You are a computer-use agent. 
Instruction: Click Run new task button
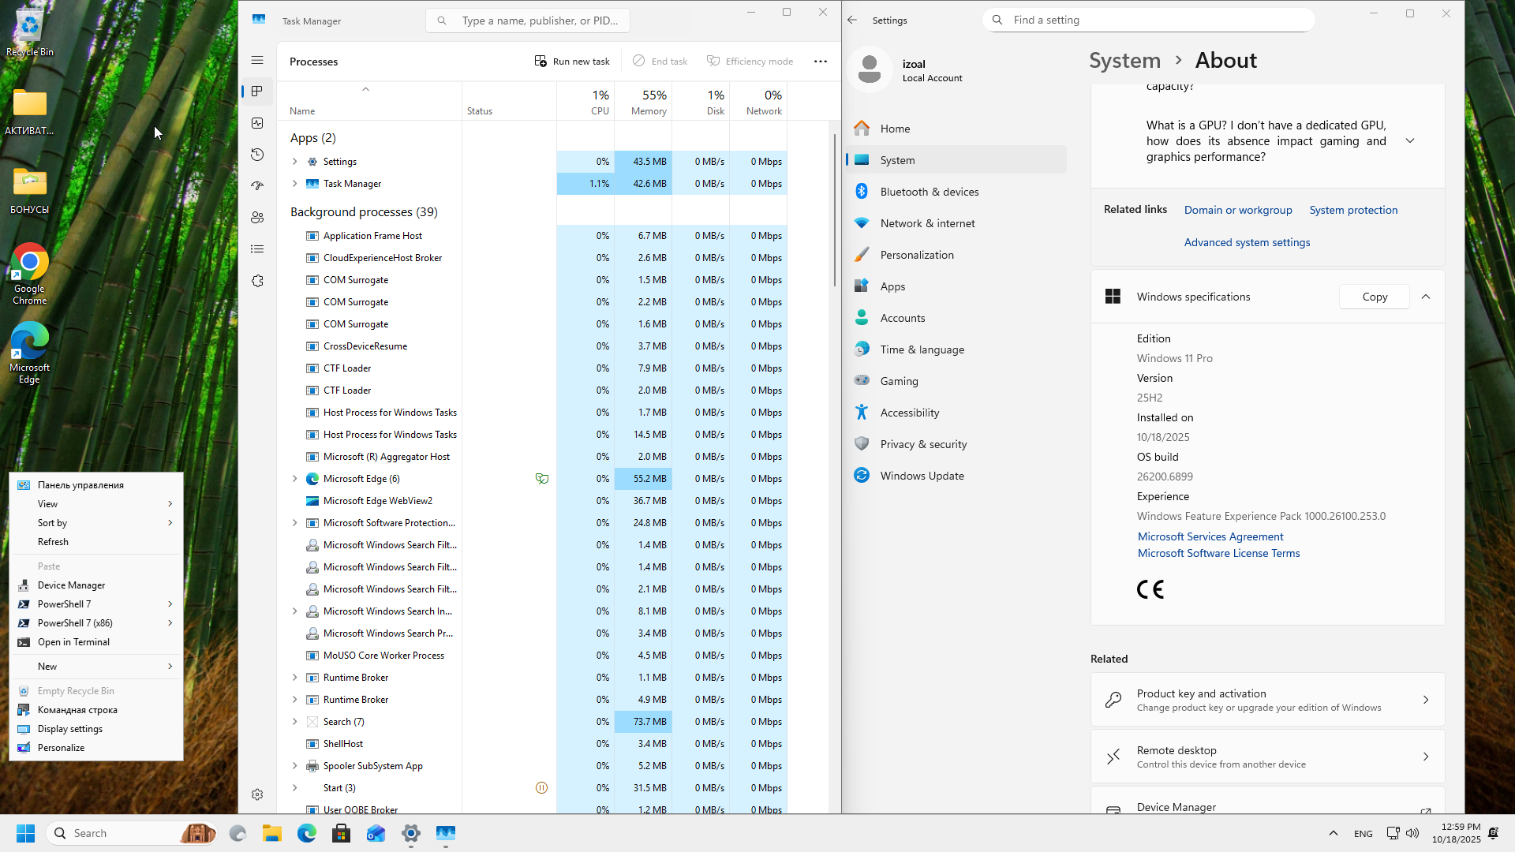pyautogui.click(x=572, y=62)
